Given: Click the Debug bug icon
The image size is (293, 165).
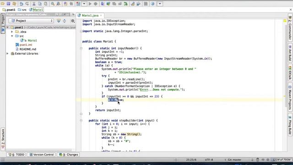Looking at the screenshot, I should (96, 4).
